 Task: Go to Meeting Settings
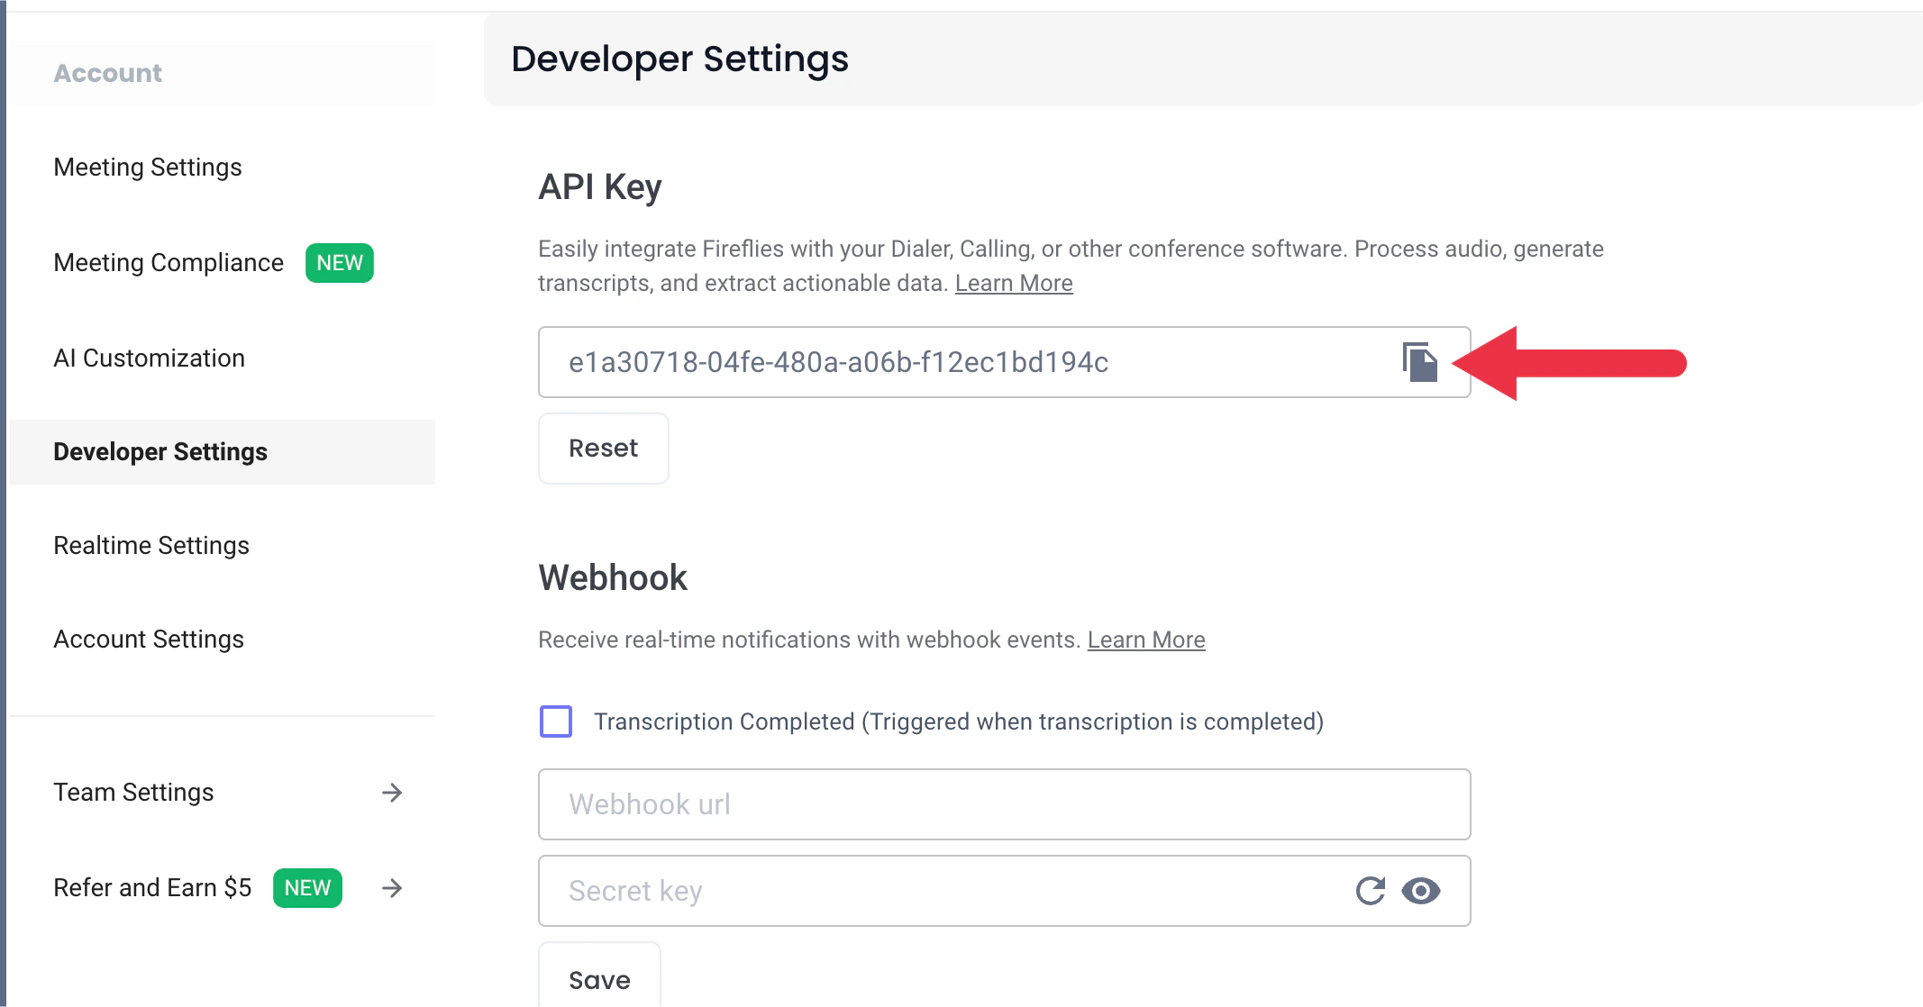pyautogui.click(x=148, y=167)
